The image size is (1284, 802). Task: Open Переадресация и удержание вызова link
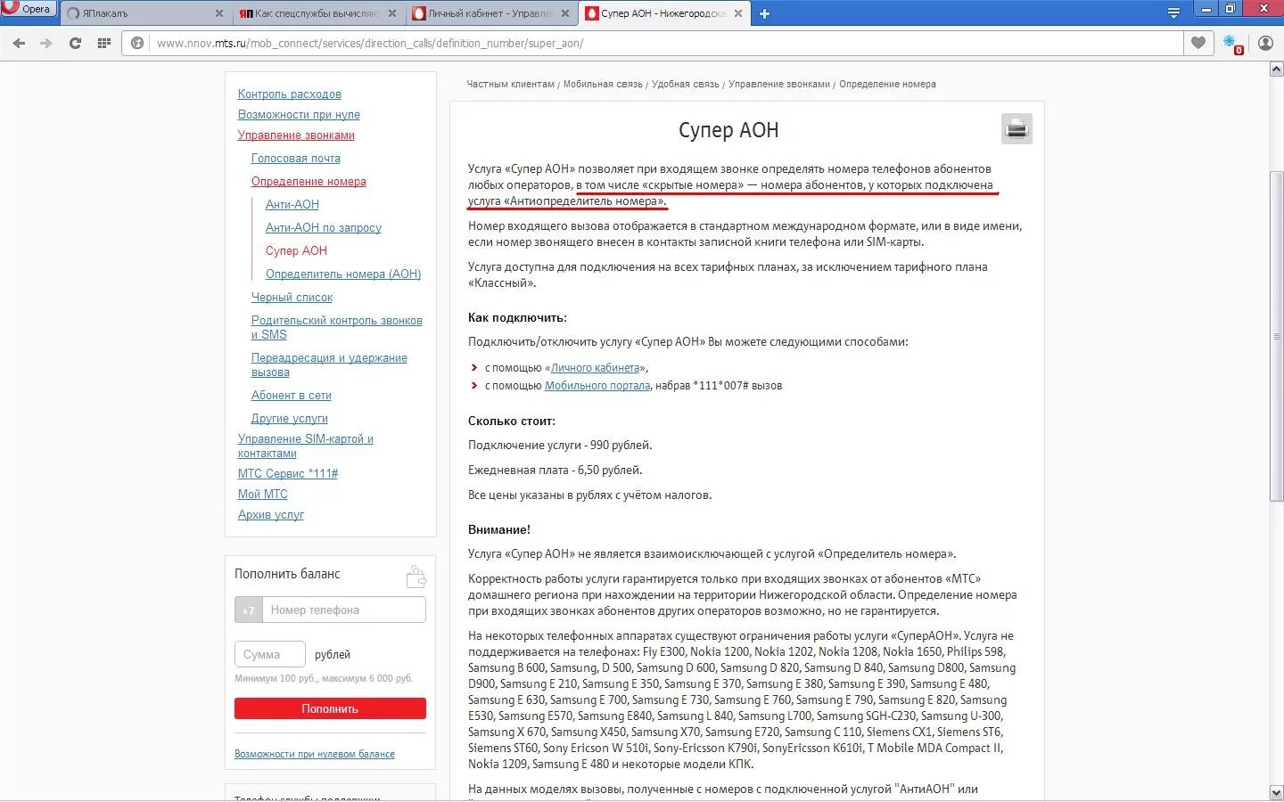pos(329,364)
